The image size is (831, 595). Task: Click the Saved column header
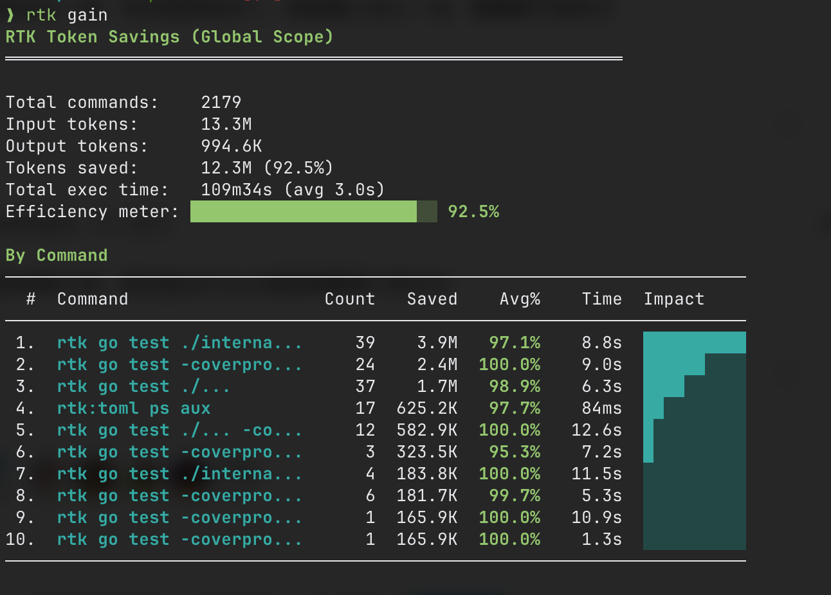432,299
